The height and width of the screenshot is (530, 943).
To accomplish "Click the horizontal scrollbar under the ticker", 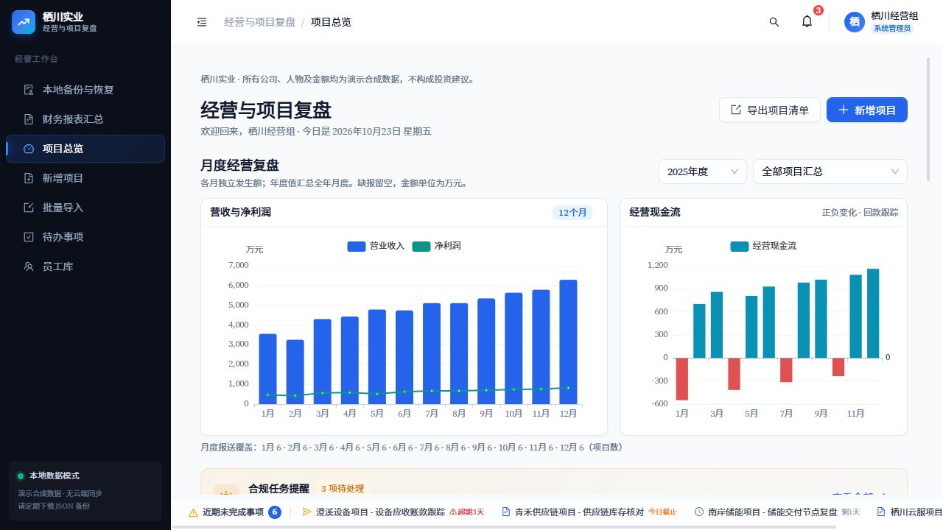I will [504, 527].
